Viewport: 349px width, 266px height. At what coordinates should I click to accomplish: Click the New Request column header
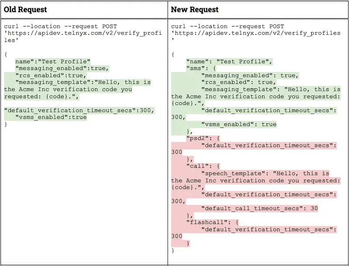click(193, 10)
